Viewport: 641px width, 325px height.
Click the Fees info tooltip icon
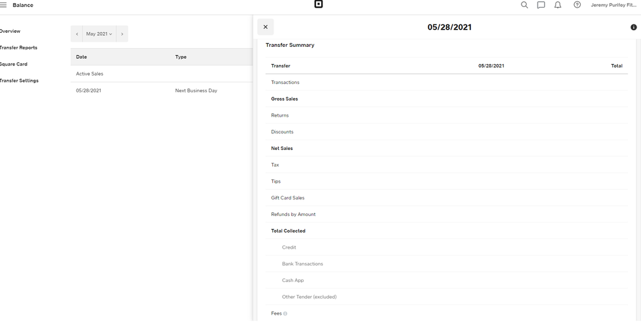(x=285, y=313)
